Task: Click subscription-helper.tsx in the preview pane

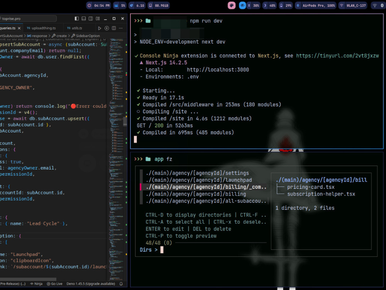Action: [321, 194]
